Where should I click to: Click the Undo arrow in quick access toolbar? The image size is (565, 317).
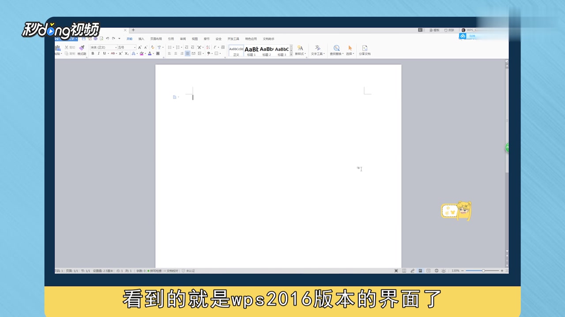click(108, 38)
